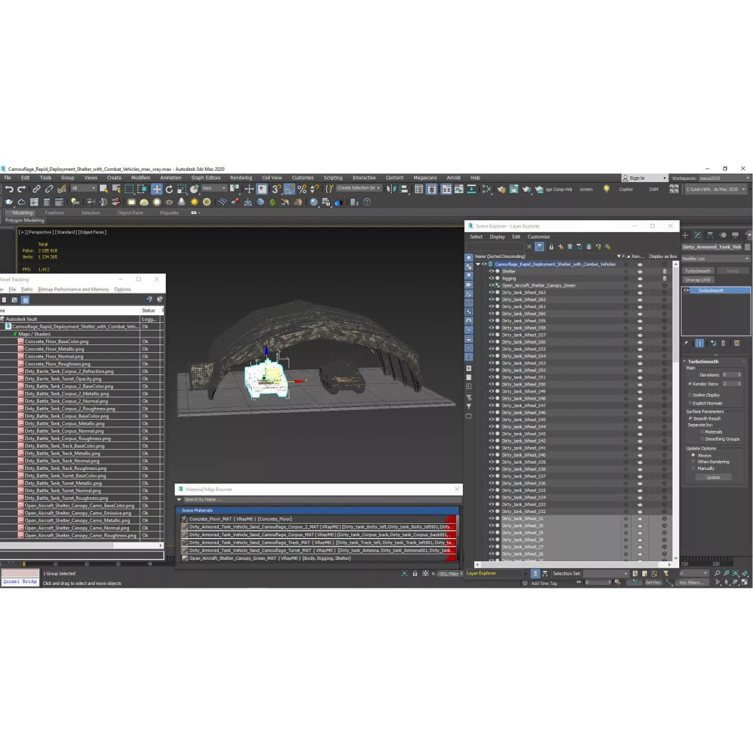Click the teapot primitive icon in second toolbar row
753x753 pixels.
coord(169,202)
